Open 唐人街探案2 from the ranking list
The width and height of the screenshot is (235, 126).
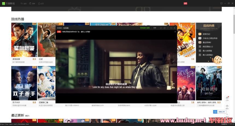click(207, 55)
